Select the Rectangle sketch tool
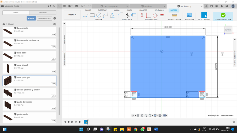The height and width of the screenshot is (133, 237). click(x=92, y=15)
